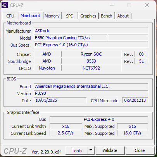Open the Graphics tab
Screen dimensions: 157x157
pyautogui.click(x=88, y=16)
